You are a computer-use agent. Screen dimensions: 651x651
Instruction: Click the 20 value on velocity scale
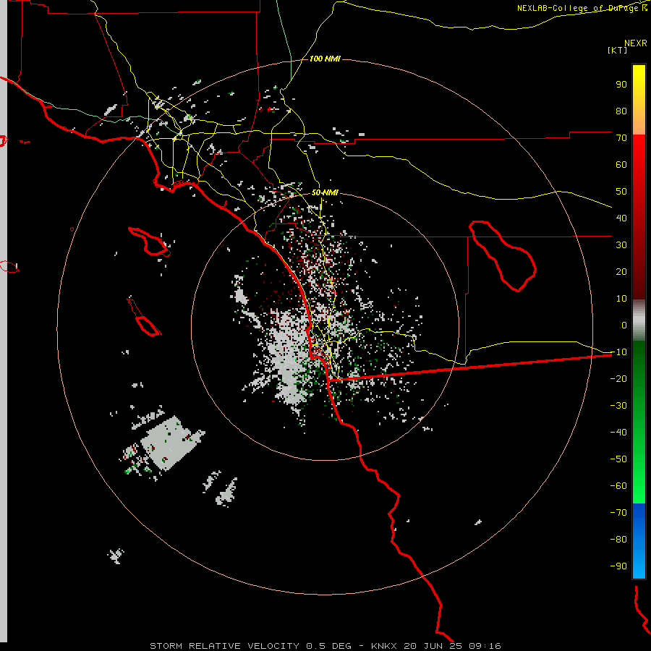[621, 271]
